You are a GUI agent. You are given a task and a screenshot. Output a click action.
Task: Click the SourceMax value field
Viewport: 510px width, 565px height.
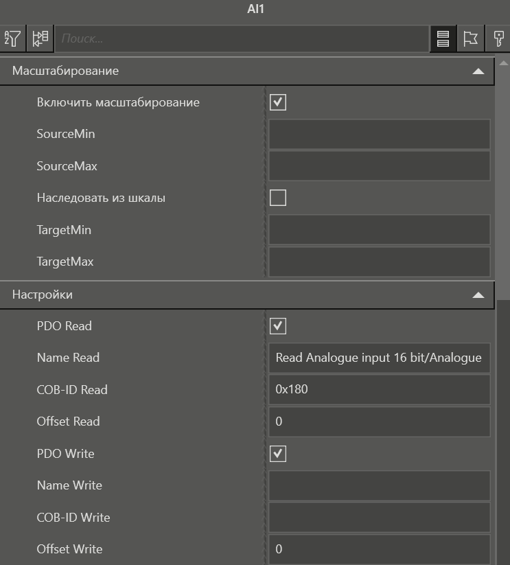(380, 166)
